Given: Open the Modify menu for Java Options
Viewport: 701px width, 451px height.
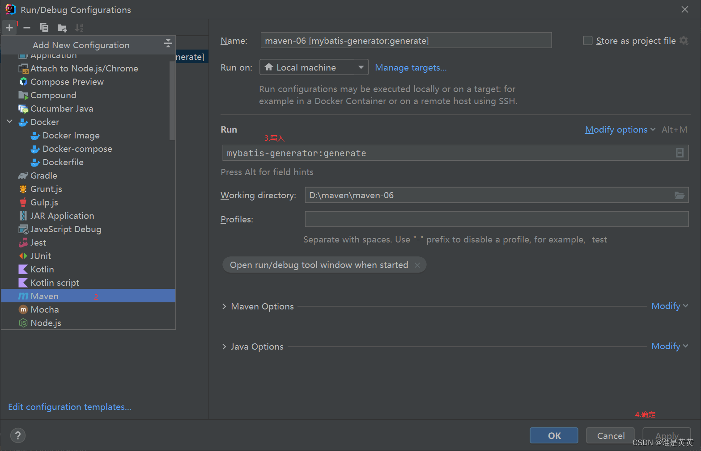Looking at the screenshot, I should (x=670, y=346).
